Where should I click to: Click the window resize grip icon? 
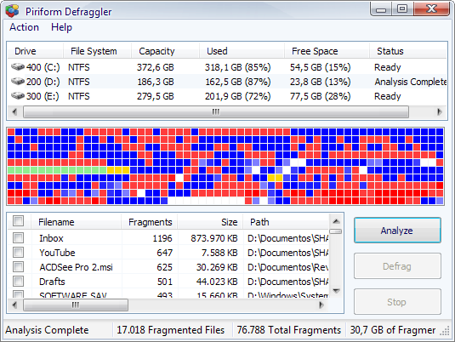(445, 332)
